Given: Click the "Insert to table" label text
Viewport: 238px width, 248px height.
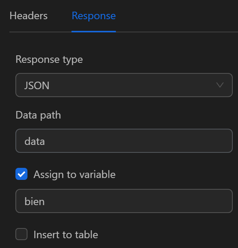Looking at the screenshot, I should pos(66,235).
